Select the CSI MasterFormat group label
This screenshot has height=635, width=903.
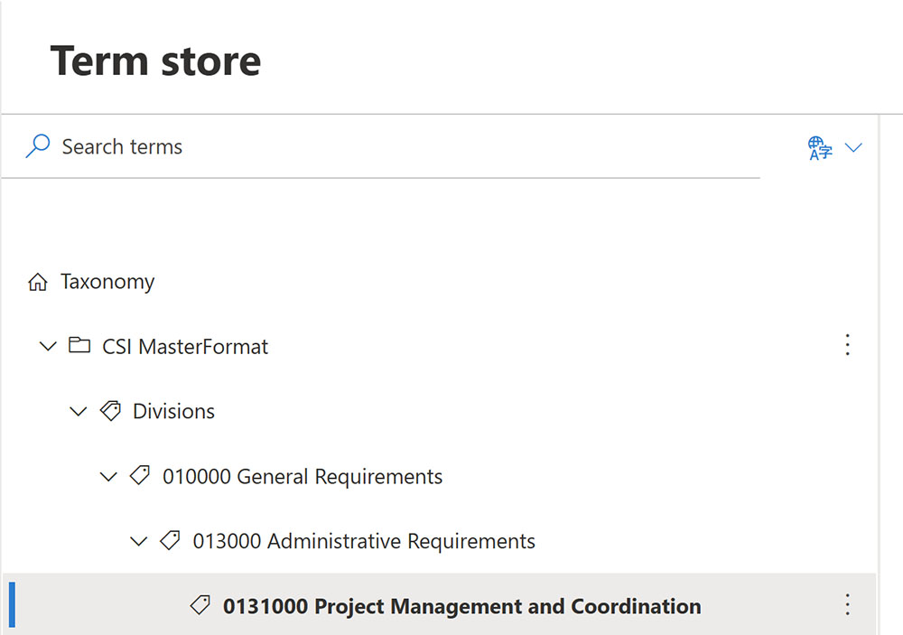pos(185,346)
